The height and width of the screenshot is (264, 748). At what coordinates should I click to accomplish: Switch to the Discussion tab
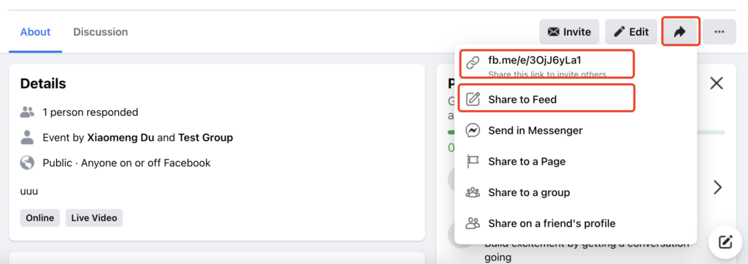click(x=100, y=32)
